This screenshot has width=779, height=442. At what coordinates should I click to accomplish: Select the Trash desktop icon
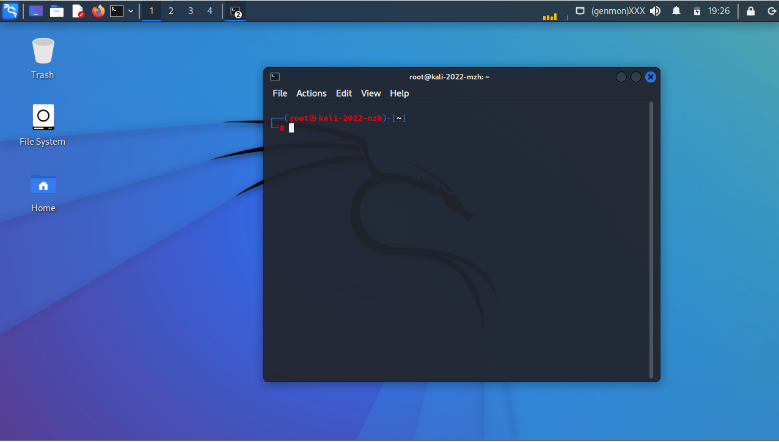[x=43, y=59]
